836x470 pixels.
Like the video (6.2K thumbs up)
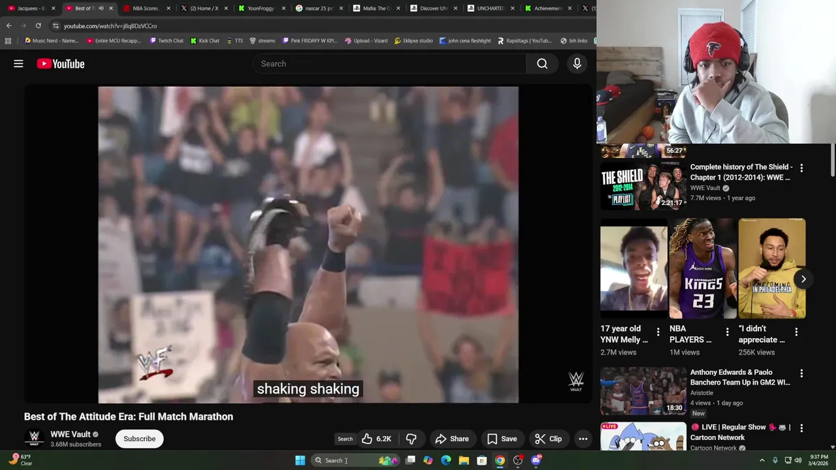click(x=377, y=439)
